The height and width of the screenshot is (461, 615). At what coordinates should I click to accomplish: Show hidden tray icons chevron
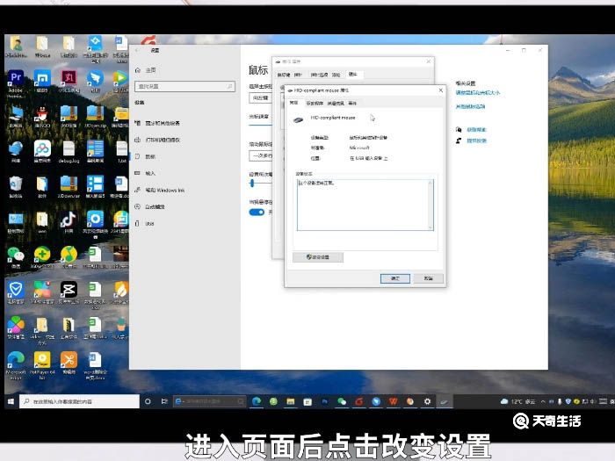(543, 401)
